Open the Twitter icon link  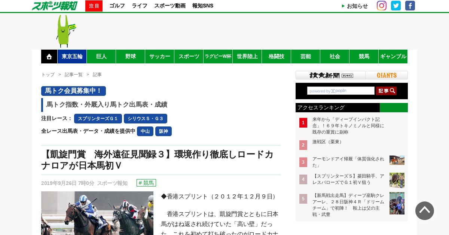pos(396,6)
